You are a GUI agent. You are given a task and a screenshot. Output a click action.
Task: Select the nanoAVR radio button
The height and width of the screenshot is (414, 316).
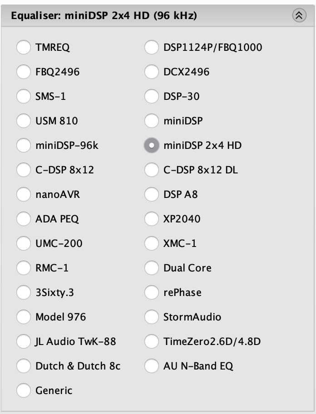24,194
